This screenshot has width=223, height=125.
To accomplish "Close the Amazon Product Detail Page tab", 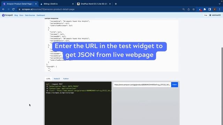I will 36,4.
